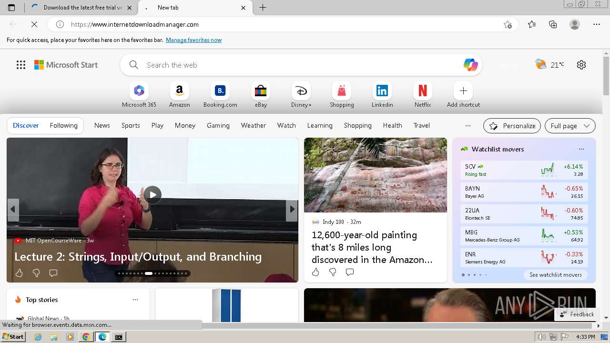Open the Shopping shortcut tile
The image size is (610, 343).
click(x=342, y=95)
